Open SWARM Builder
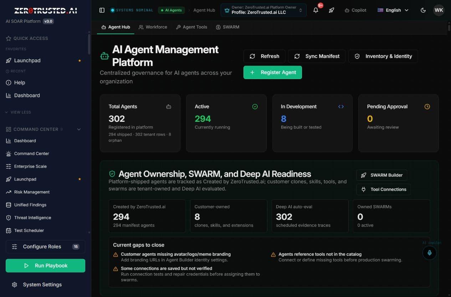This screenshot has height=297, width=451. click(381, 175)
